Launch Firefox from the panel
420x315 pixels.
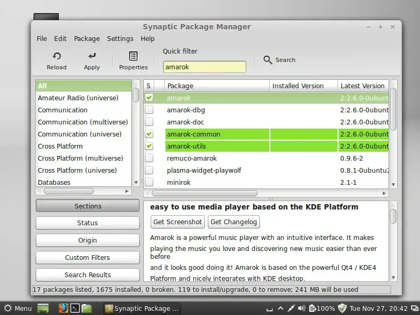pyautogui.click(x=63, y=308)
